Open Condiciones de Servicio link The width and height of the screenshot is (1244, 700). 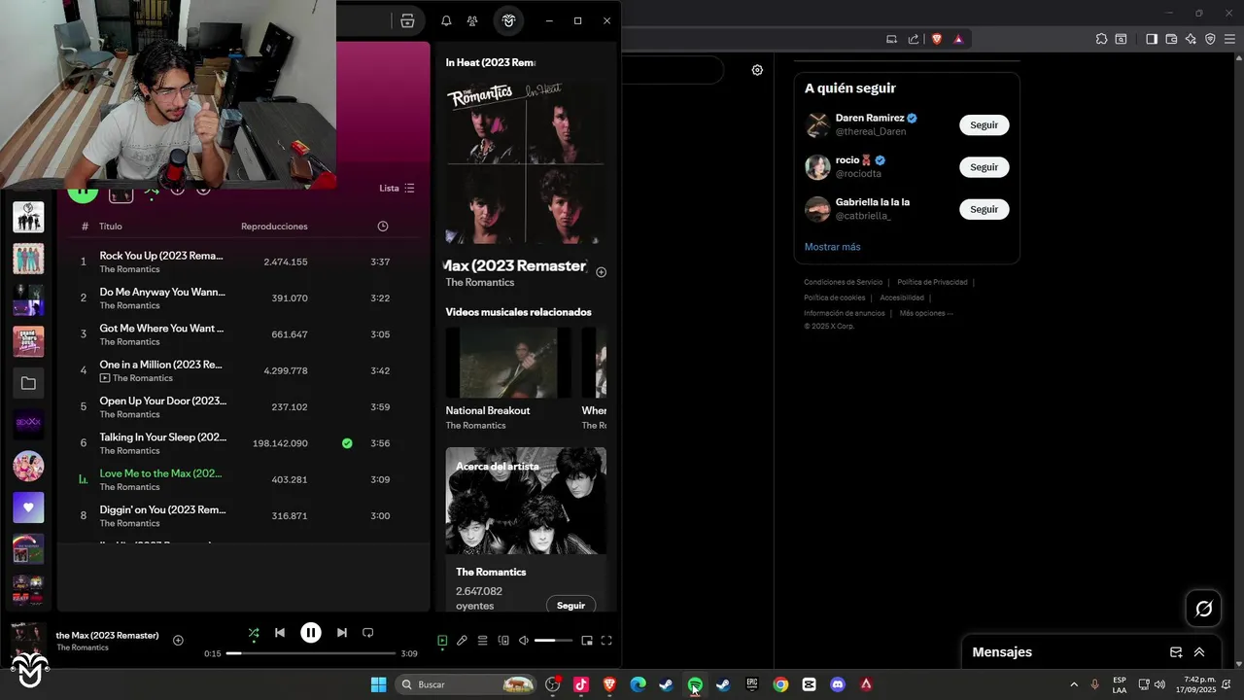(843, 282)
